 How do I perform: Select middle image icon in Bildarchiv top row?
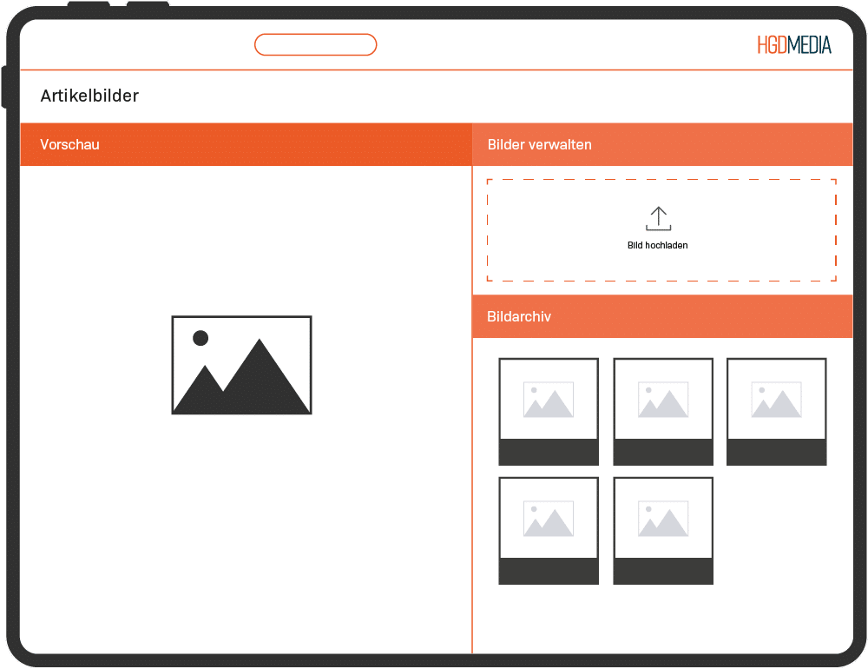point(662,400)
